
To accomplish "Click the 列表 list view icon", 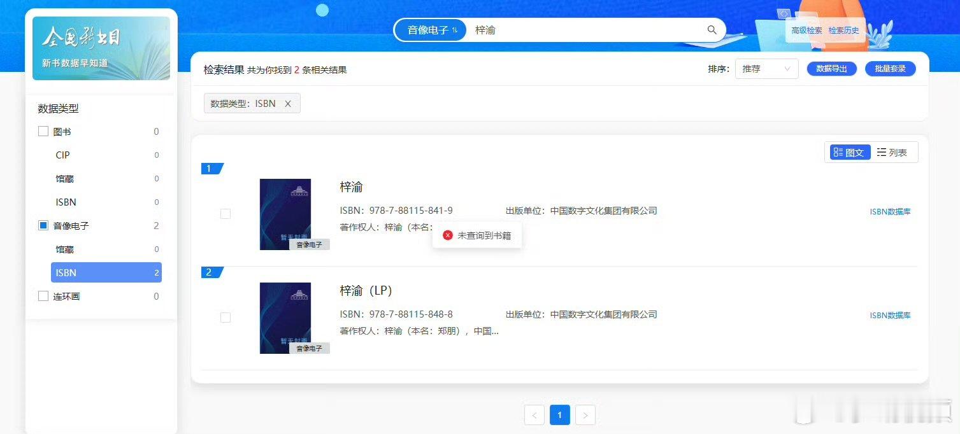I will 882,152.
